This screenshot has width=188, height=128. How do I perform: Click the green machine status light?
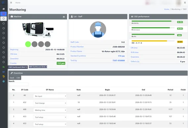(x=28, y=44)
